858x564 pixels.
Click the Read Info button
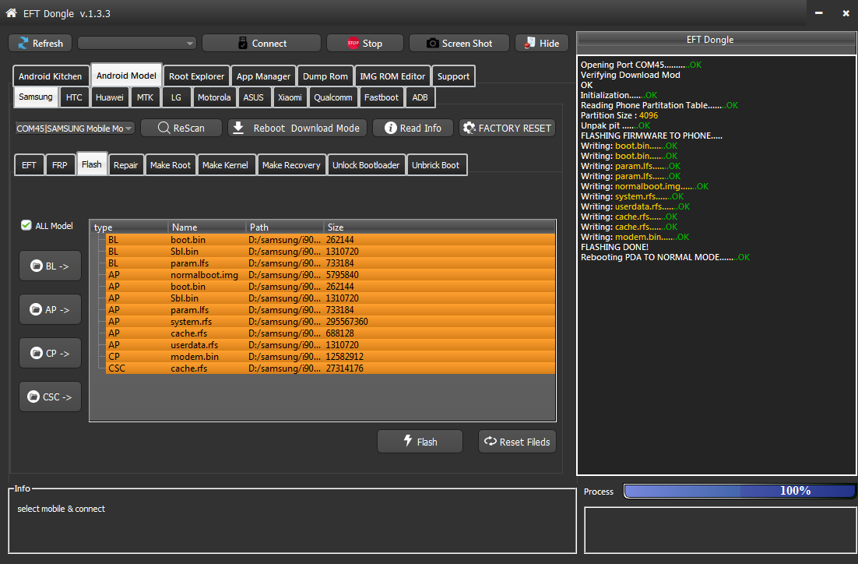[x=413, y=128]
